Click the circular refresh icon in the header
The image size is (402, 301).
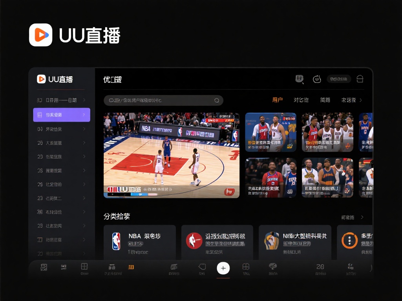tap(317, 79)
